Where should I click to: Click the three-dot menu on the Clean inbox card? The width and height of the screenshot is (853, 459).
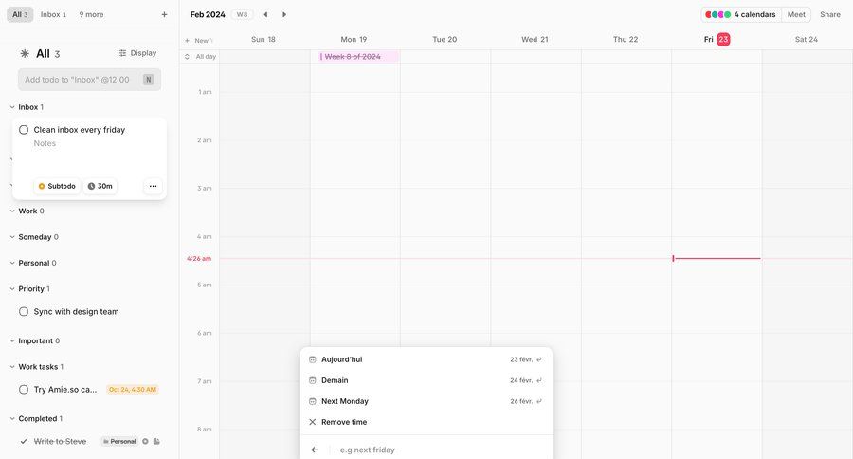[153, 186]
